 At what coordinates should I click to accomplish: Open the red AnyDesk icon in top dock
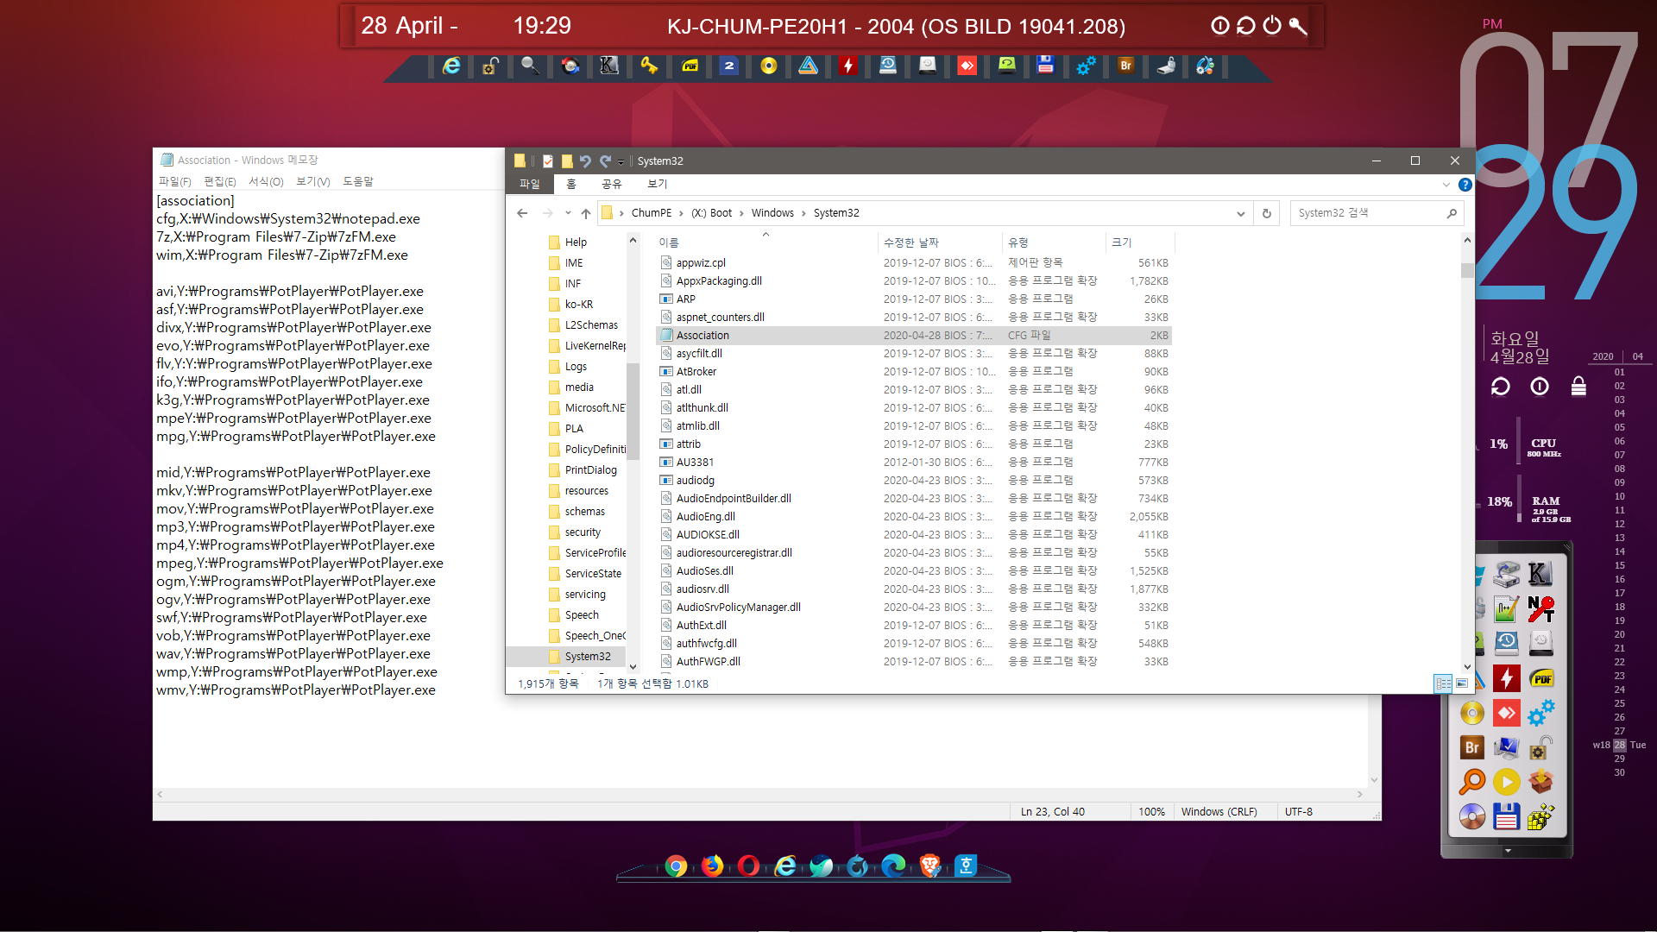pyautogui.click(x=967, y=66)
